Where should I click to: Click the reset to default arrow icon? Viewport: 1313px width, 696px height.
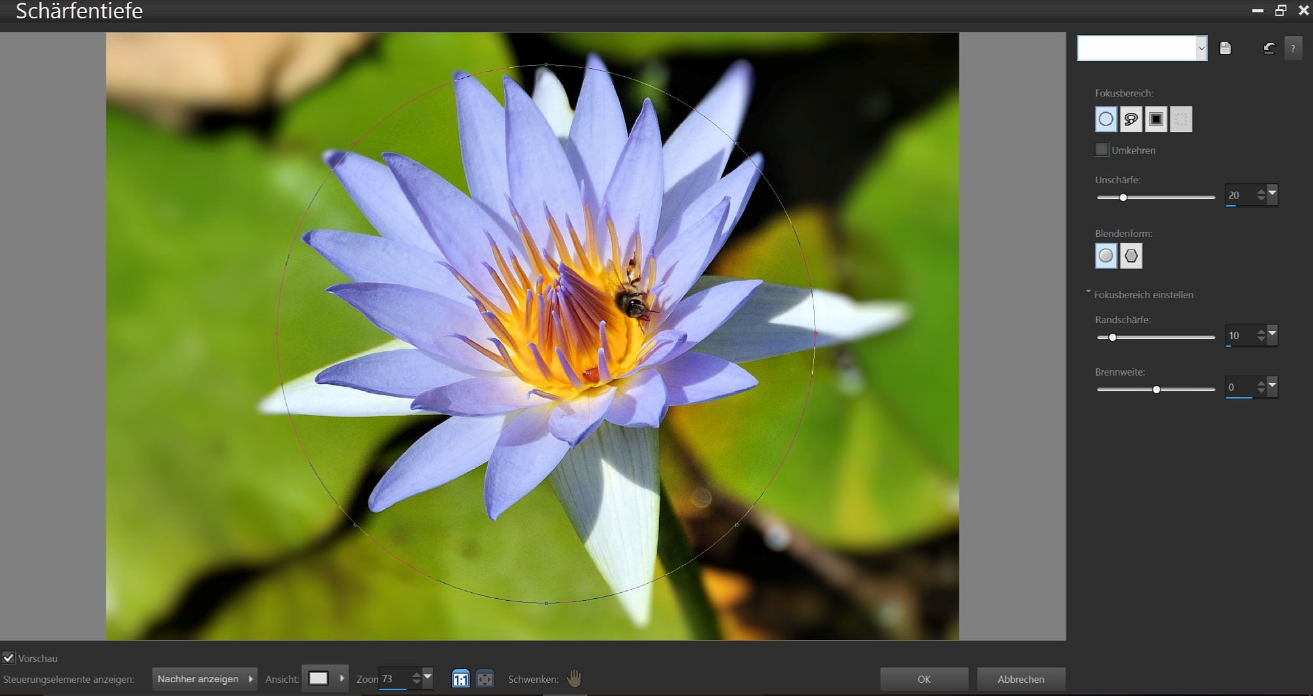[1268, 48]
